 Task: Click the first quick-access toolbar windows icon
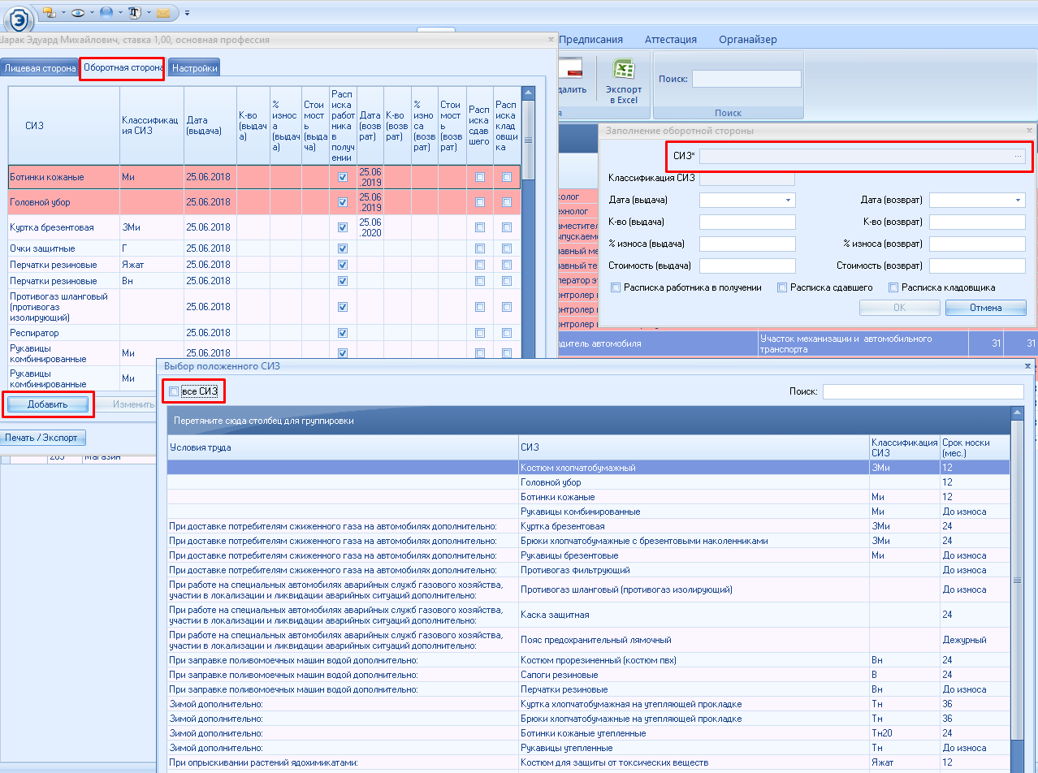coord(49,12)
